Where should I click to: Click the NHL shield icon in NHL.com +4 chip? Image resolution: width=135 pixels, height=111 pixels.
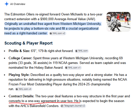pyautogui.click(x=17, y=89)
